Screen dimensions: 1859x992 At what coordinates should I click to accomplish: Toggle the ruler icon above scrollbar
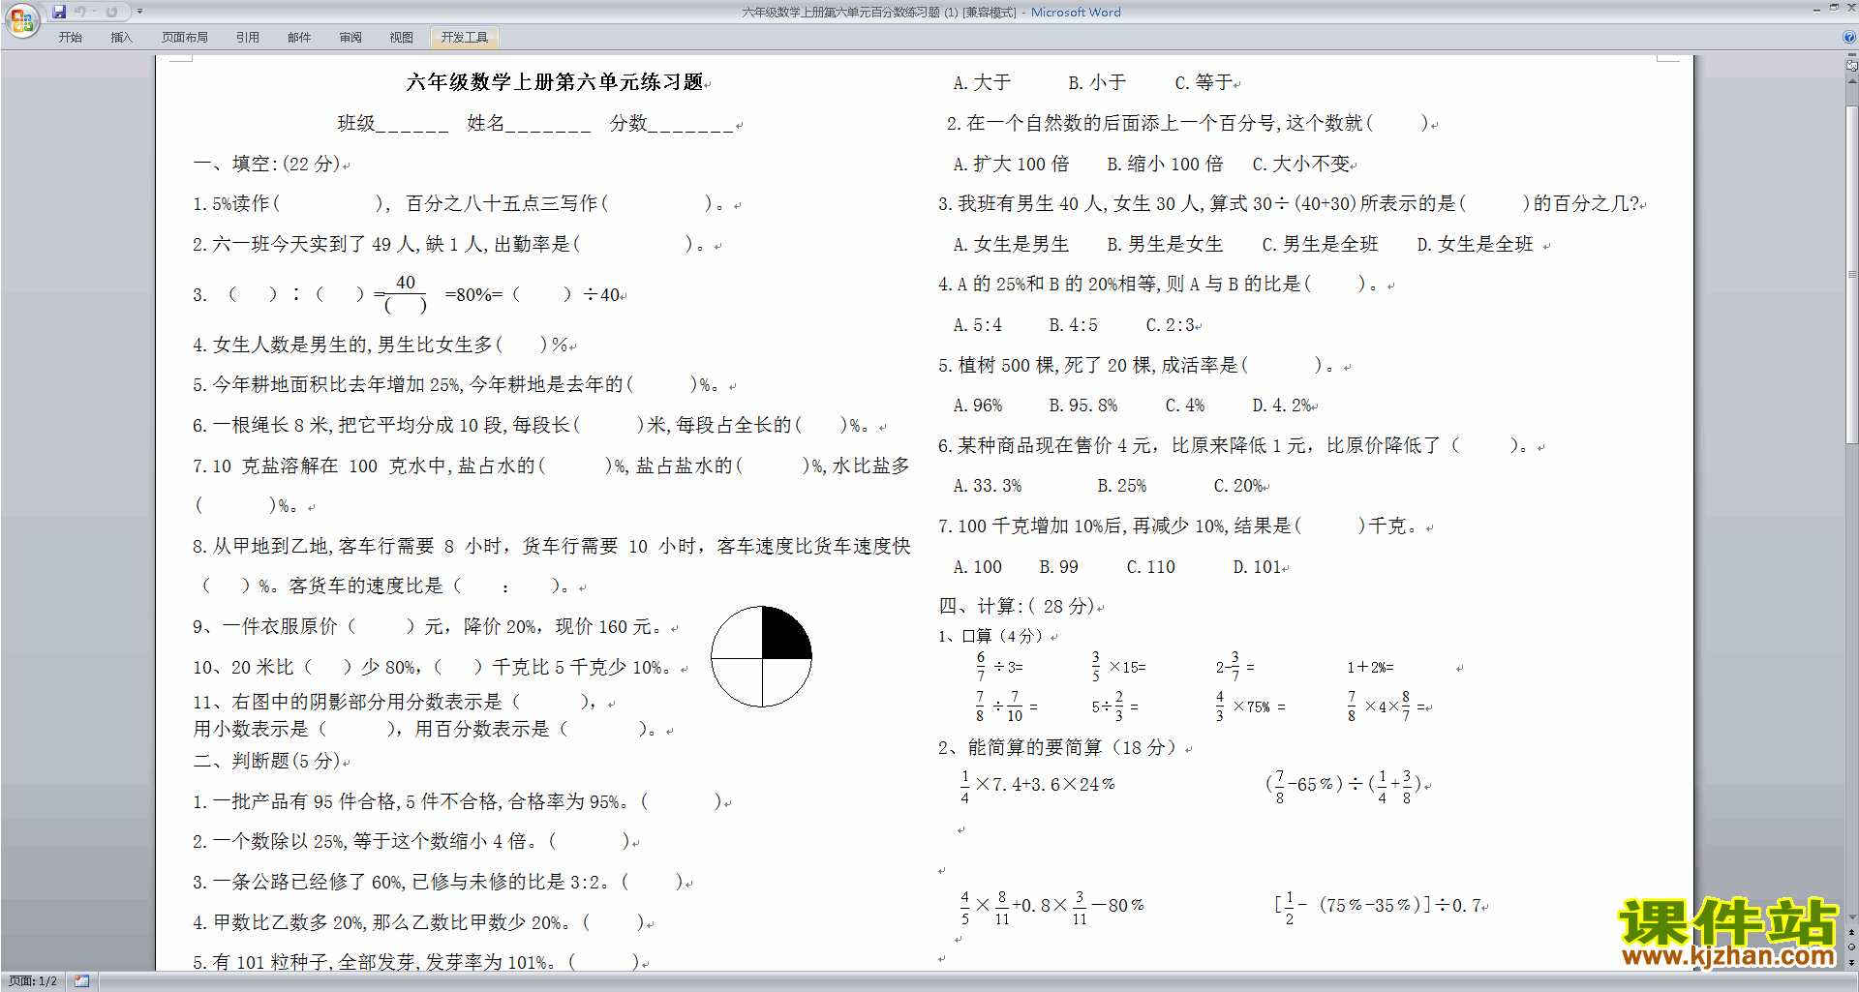(1852, 66)
